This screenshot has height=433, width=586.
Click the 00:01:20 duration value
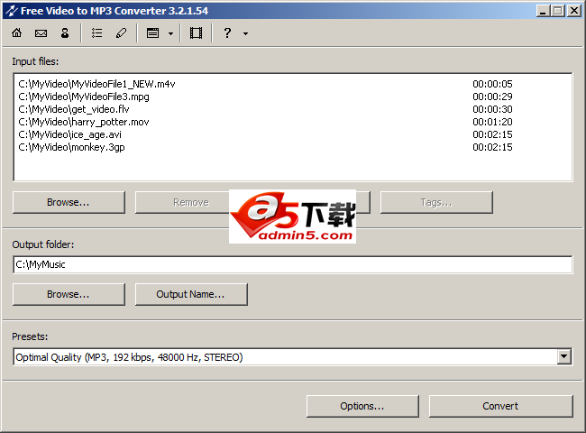492,122
